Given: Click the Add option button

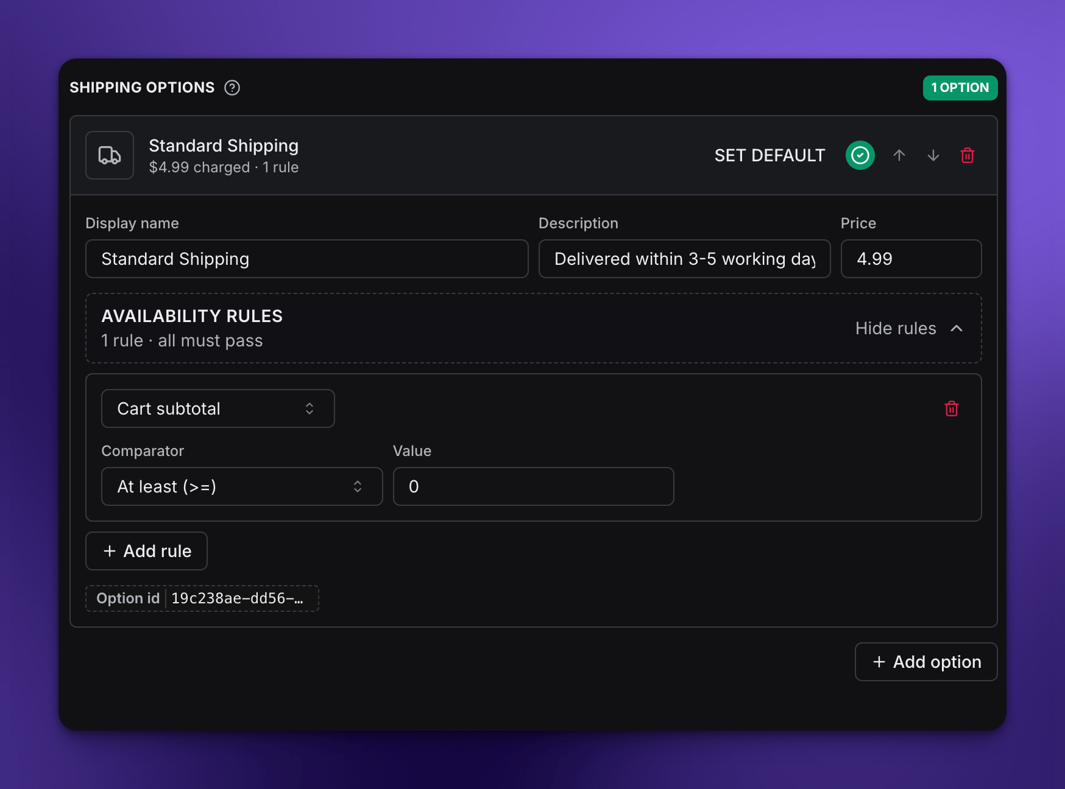Looking at the screenshot, I should tap(926, 662).
